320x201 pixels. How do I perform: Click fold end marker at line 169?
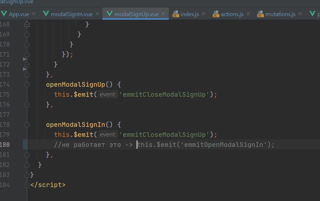point(27,34)
